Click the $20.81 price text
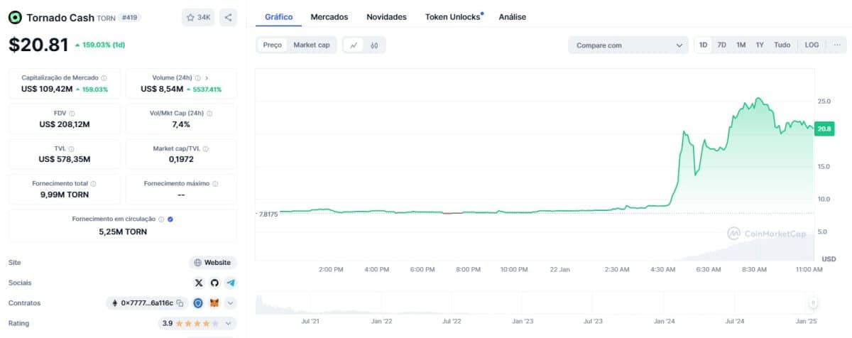The image size is (852, 338). pos(38,45)
